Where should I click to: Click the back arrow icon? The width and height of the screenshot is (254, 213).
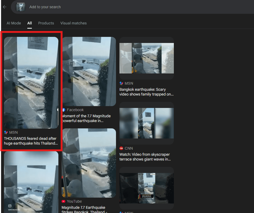[x=5, y=7]
